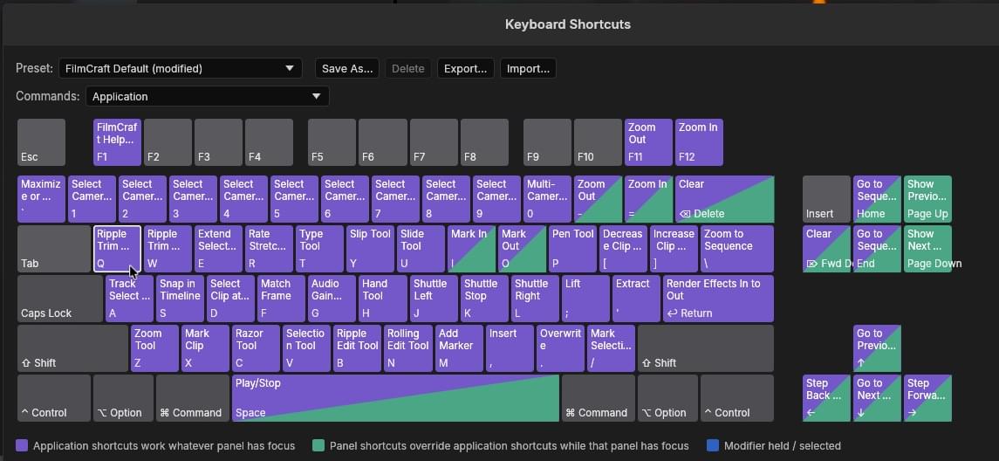Click the X key Mark Clip
This screenshot has height=461, width=999.
point(205,348)
